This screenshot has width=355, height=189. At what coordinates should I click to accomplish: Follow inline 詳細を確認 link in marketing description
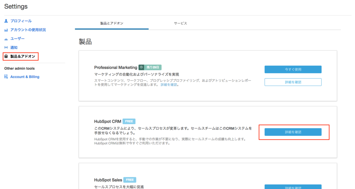(169, 85)
